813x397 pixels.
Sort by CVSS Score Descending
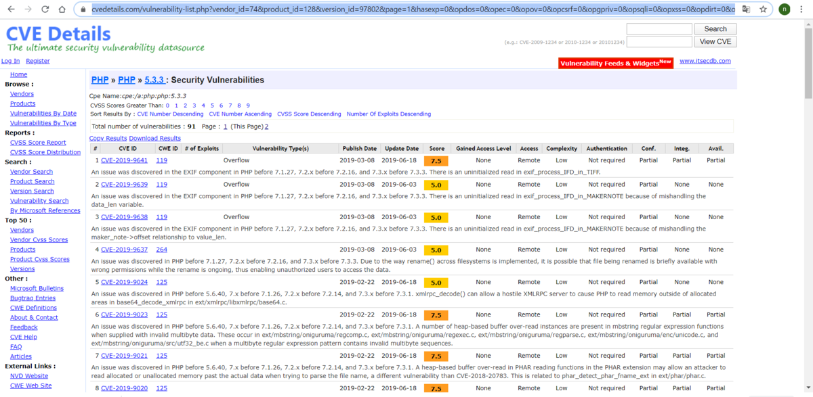(x=309, y=114)
